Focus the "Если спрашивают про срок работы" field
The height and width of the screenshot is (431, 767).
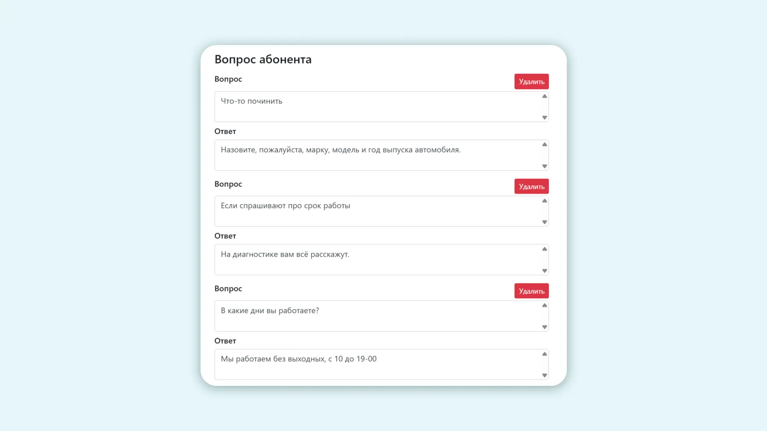pos(378,211)
